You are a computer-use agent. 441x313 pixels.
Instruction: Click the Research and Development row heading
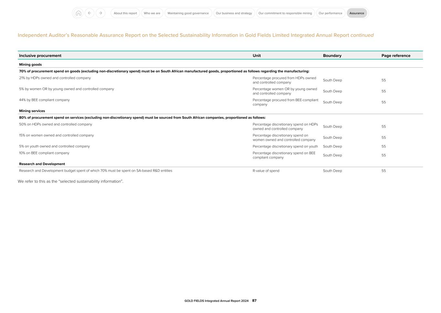(x=42, y=164)
